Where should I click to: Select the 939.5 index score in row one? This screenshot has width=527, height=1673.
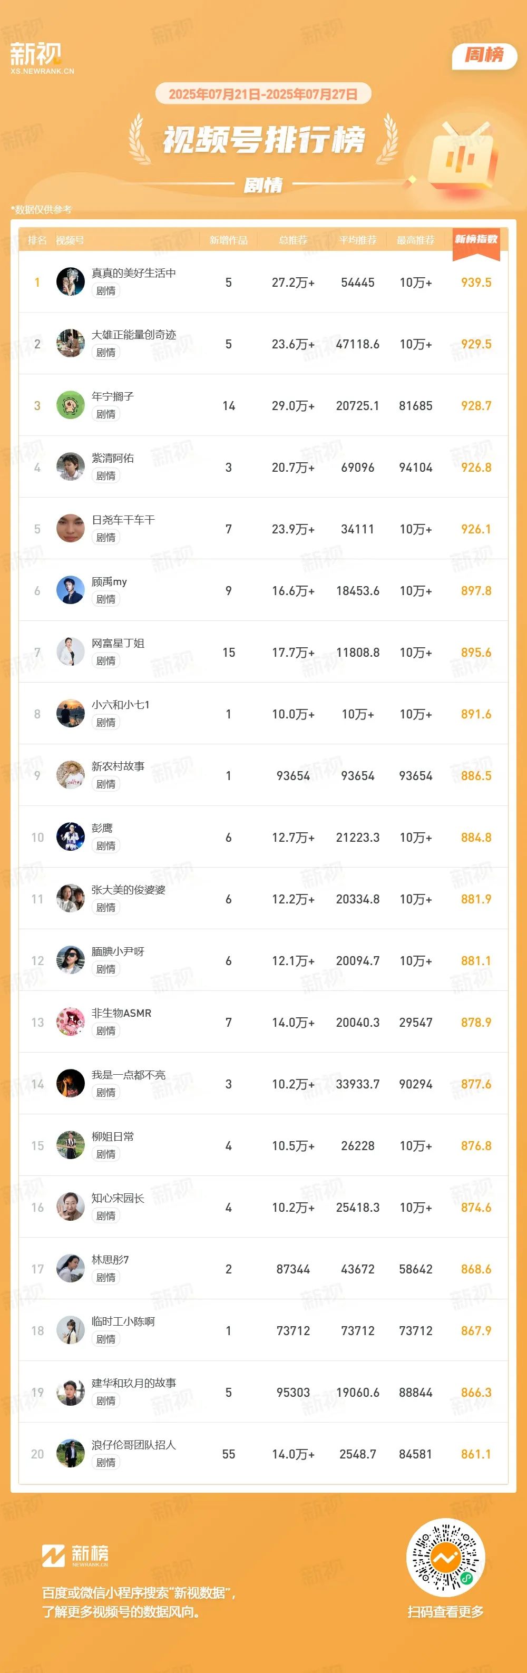tap(476, 283)
